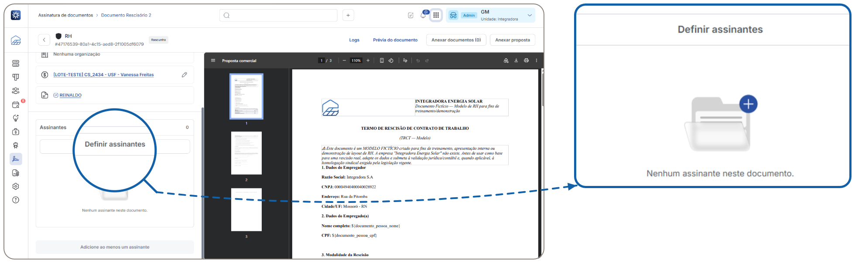The image size is (855, 263).
Task: Open the PDF viewer more-options menu
Action: click(537, 61)
